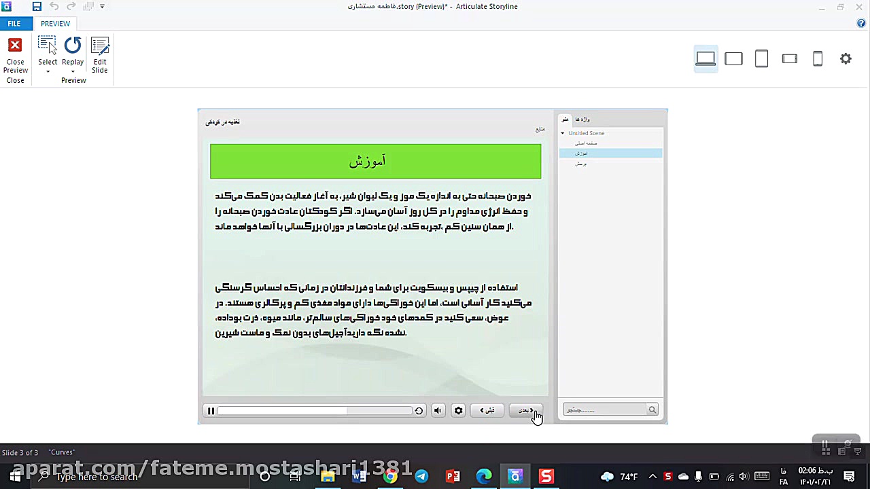Activate the laptop preview size
Viewport: 870px width, 489px height.
point(706,58)
